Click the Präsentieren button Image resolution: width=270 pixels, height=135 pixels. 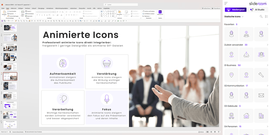(216, 8)
